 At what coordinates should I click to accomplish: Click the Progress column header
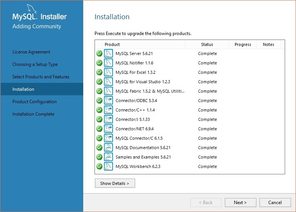pyautogui.click(x=243, y=44)
